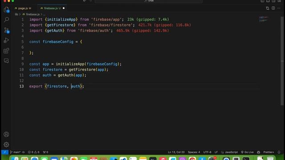Click the firebaseConfig declaration on line 5
The image size is (285, 160).
pyautogui.click(x=58, y=42)
